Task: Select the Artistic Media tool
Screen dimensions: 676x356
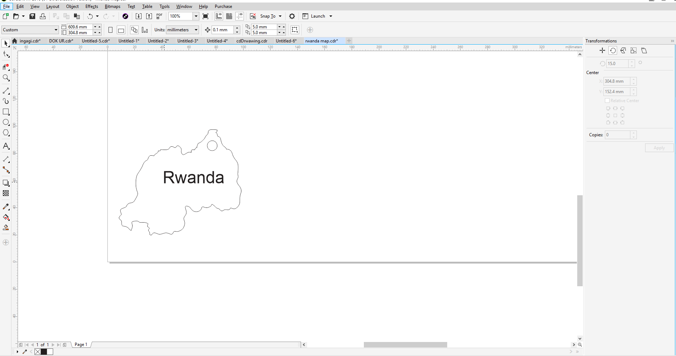Action: click(6, 101)
